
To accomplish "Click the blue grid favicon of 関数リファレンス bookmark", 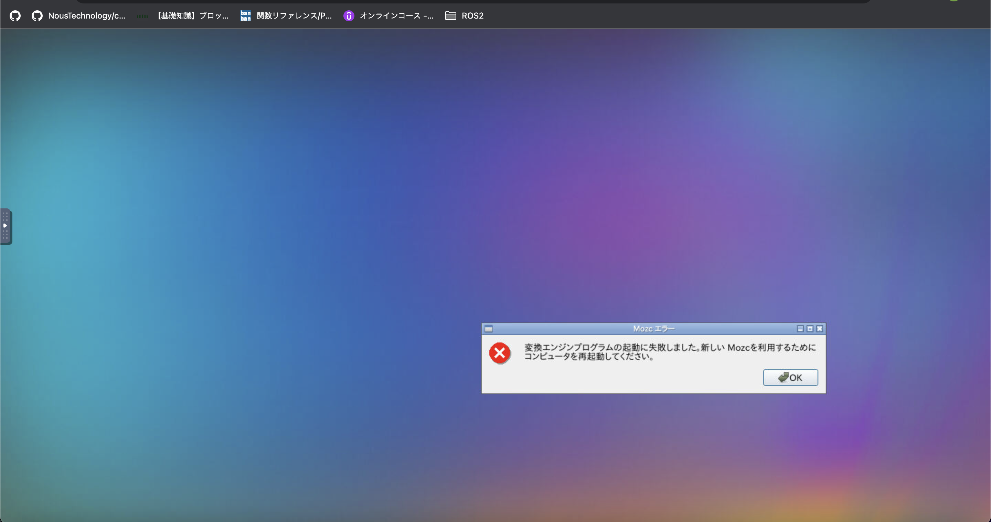I will tap(245, 16).
